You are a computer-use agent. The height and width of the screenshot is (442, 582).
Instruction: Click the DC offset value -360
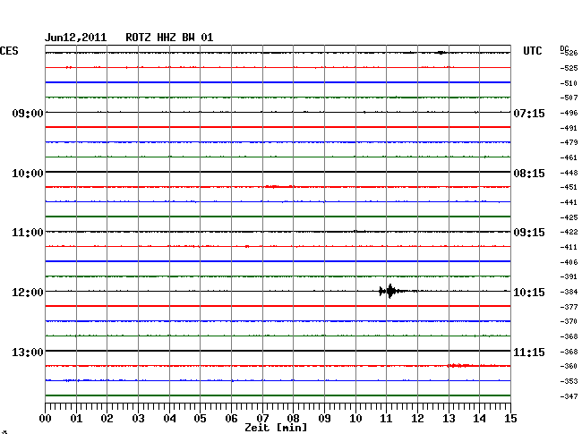(x=569, y=366)
